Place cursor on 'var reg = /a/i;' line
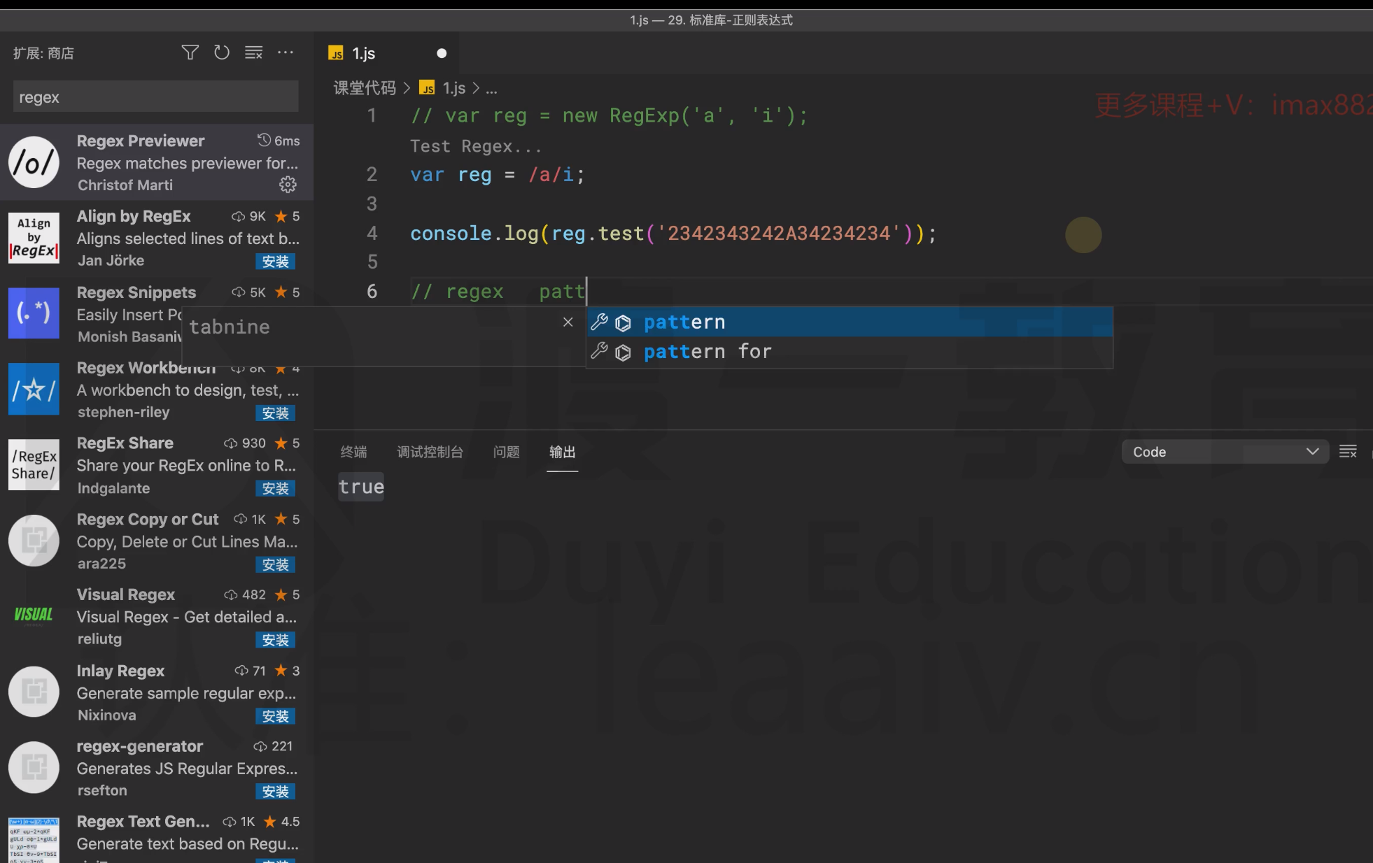 (498, 174)
